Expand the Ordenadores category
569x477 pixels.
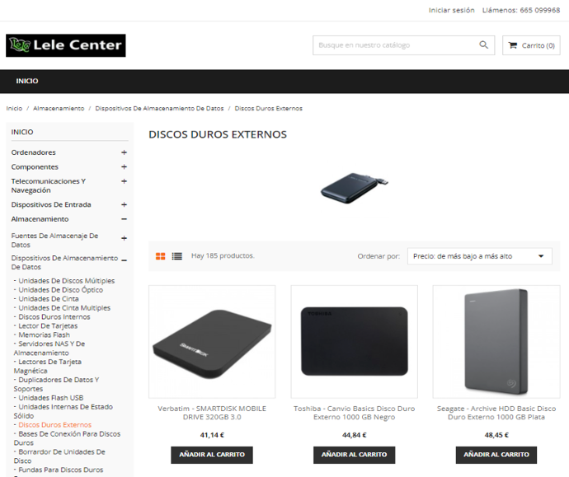coord(124,152)
